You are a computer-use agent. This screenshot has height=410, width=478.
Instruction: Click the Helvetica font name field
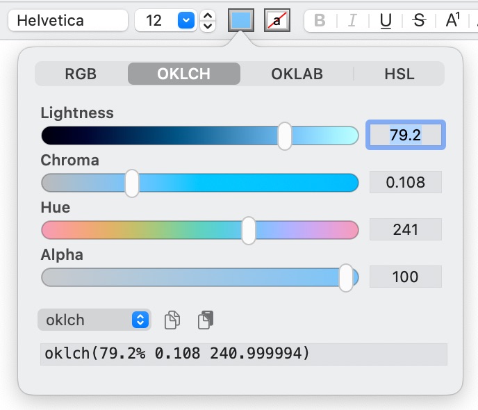point(67,20)
